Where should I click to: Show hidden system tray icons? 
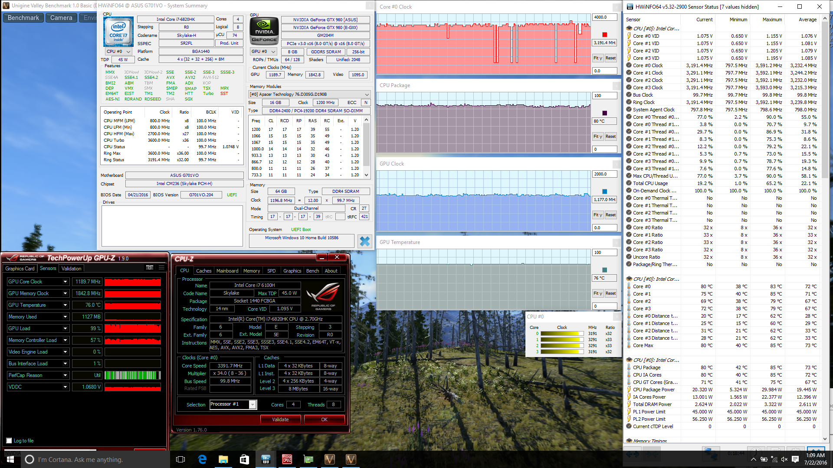(754, 459)
